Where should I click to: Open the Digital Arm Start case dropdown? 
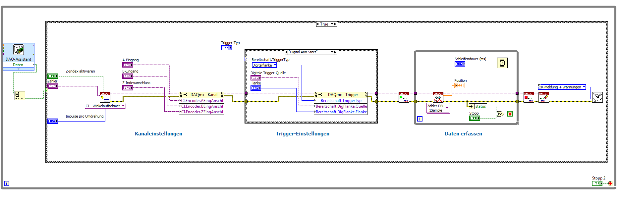(x=332, y=52)
